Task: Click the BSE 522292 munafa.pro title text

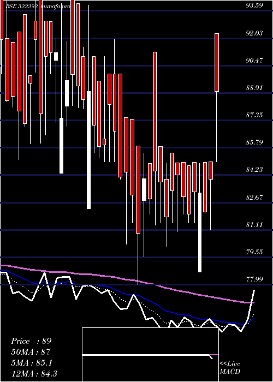Action: [39, 7]
